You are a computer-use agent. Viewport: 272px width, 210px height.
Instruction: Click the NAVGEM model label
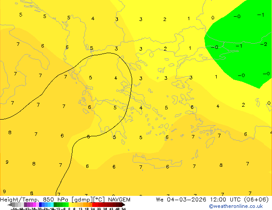pyautogui.click(x=120, y=199)
